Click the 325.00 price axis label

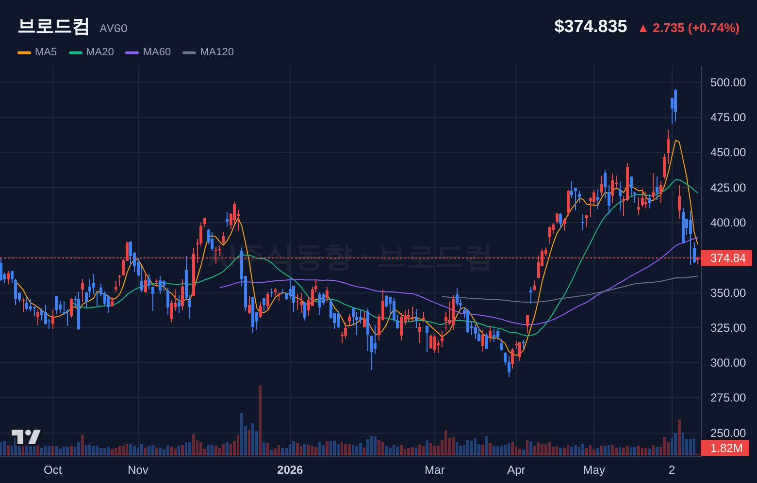click(x=728, y=328)
